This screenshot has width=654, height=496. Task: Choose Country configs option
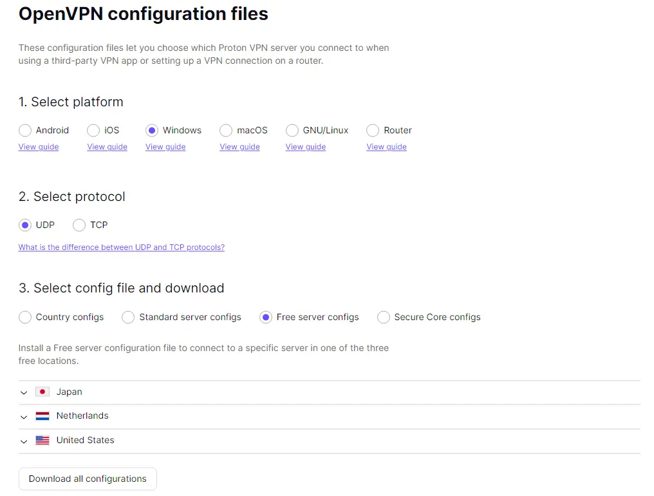(x=25, y=318)
